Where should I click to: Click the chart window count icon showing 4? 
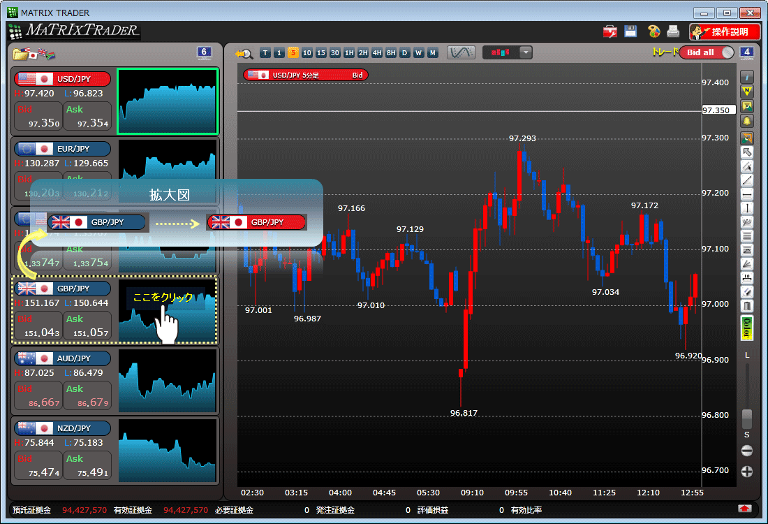[x=746, y=52]
